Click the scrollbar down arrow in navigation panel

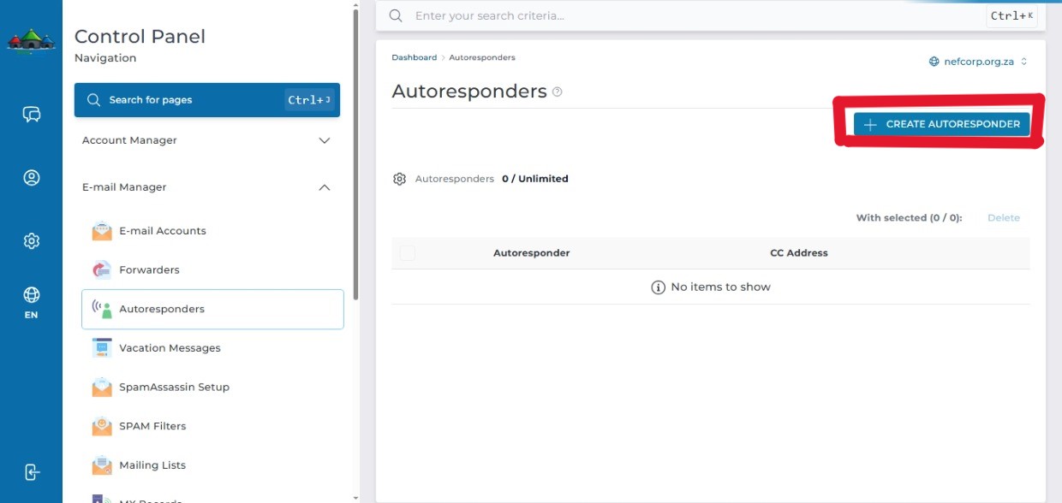(355, 497)
